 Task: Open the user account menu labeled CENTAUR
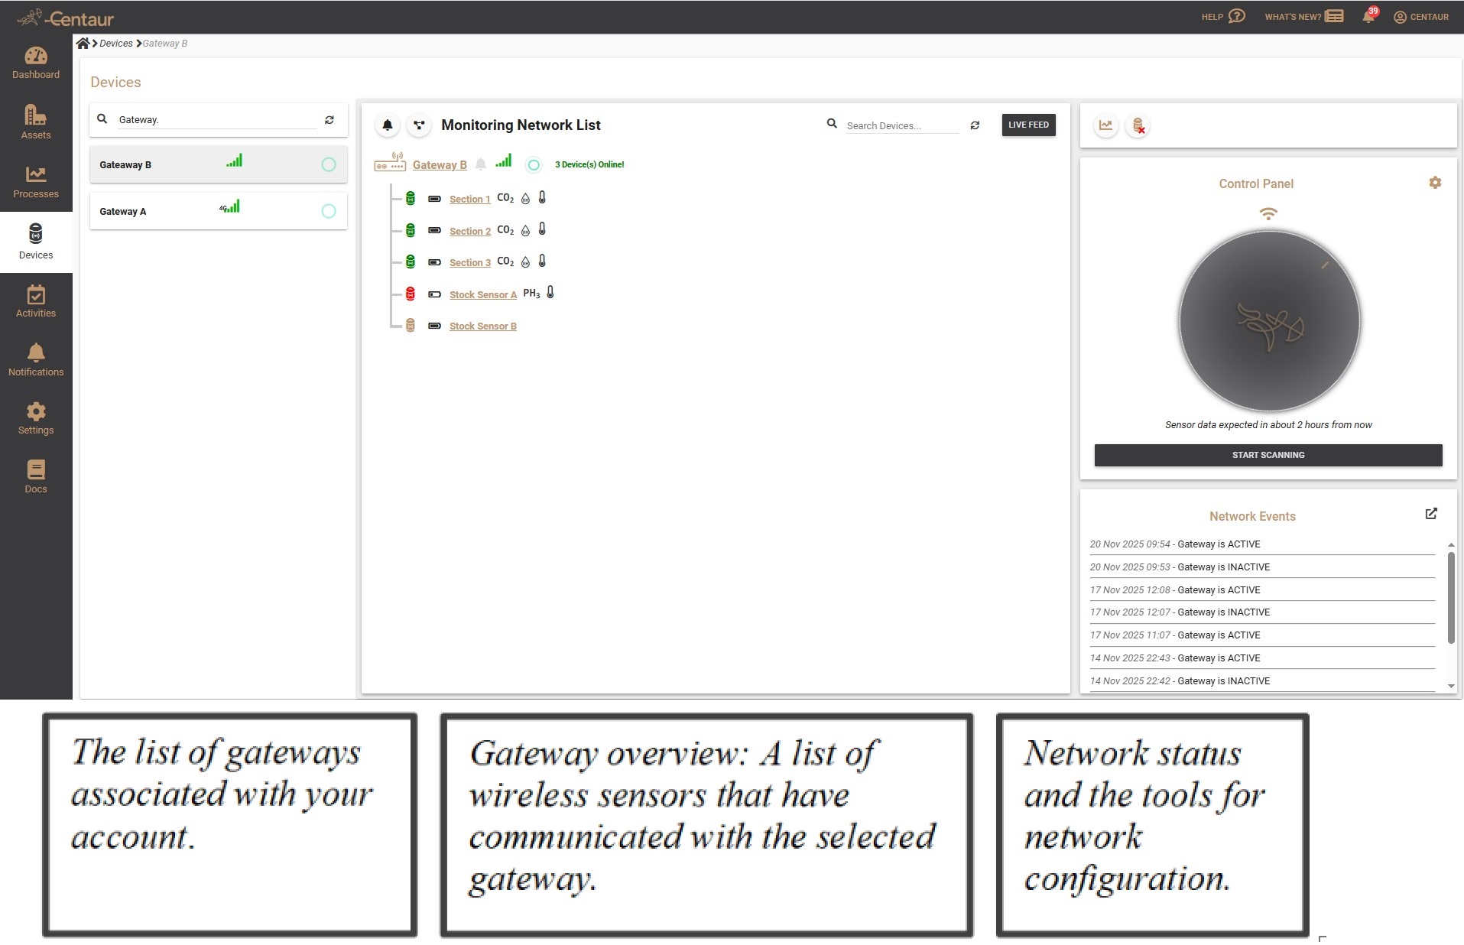click(x=1421, y=17)
